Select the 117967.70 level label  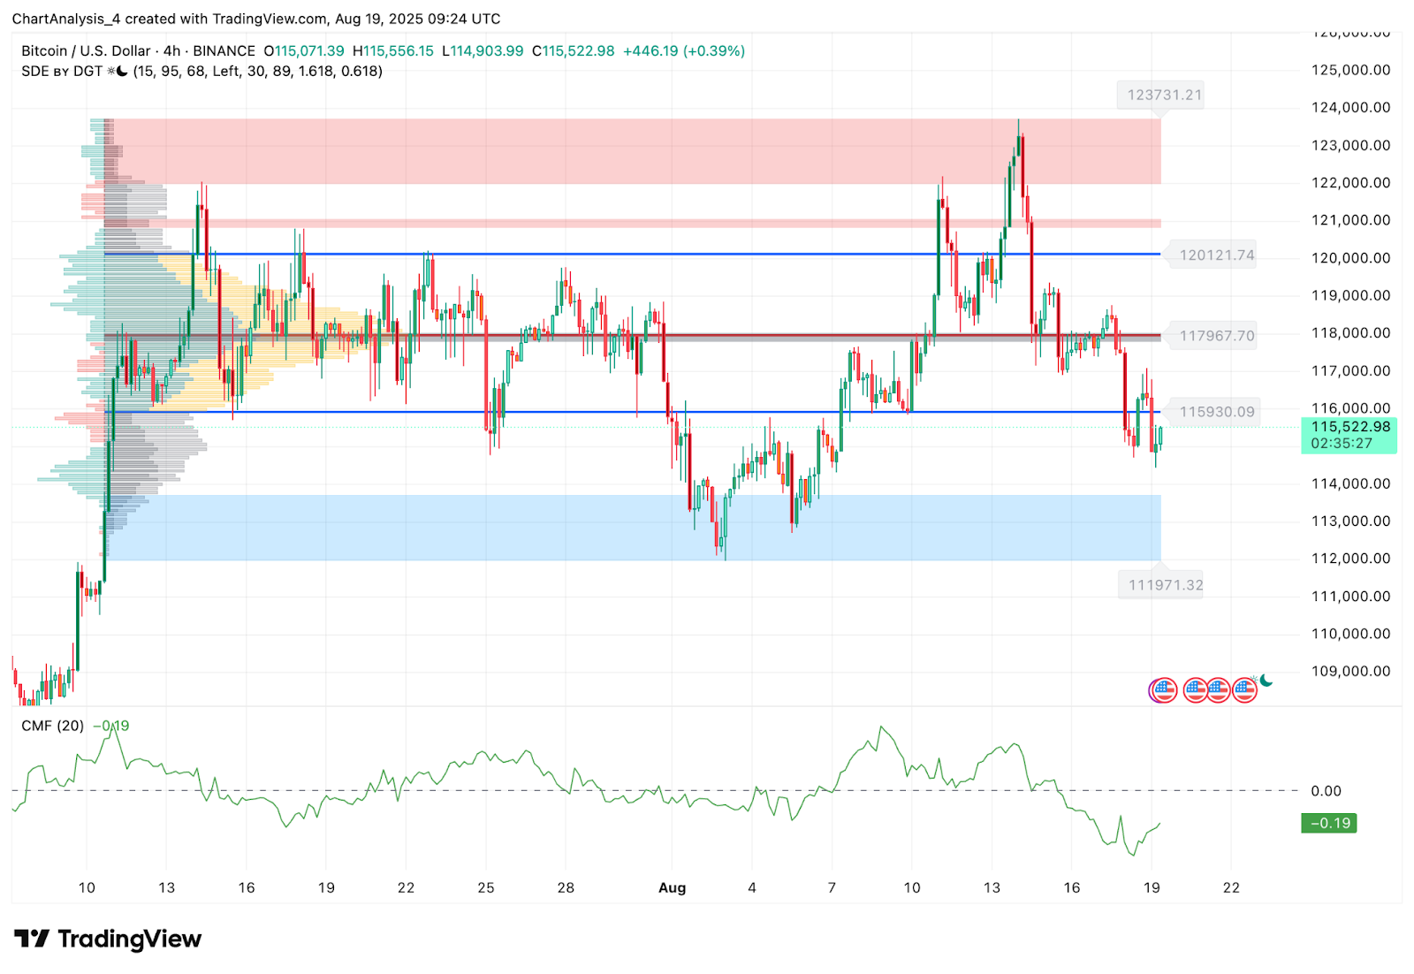1217,336
